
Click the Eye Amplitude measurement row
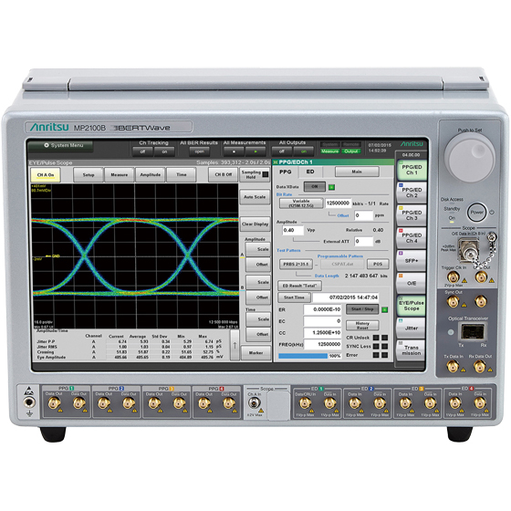click(130, 357)
